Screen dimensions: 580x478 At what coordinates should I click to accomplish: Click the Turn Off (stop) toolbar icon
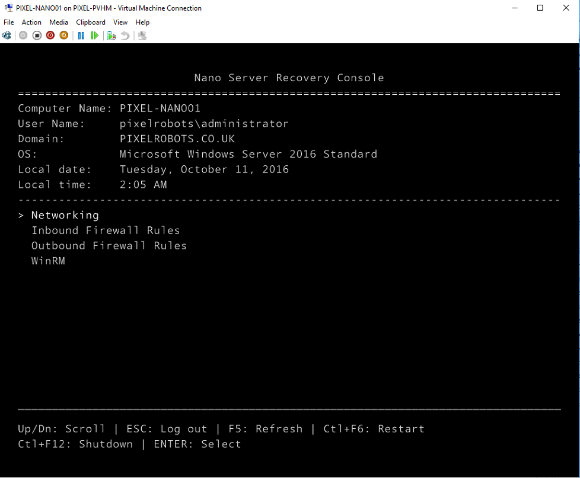click(37, 36)
